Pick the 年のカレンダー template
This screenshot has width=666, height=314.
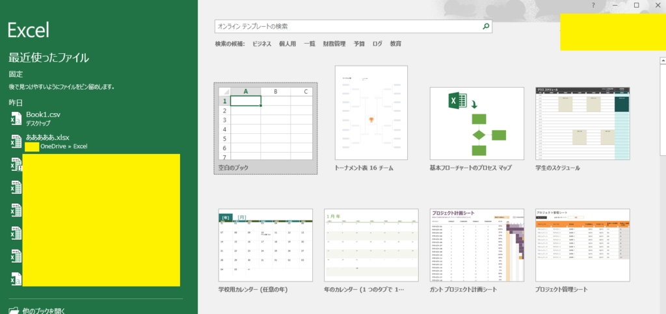(x=371, y=246)
